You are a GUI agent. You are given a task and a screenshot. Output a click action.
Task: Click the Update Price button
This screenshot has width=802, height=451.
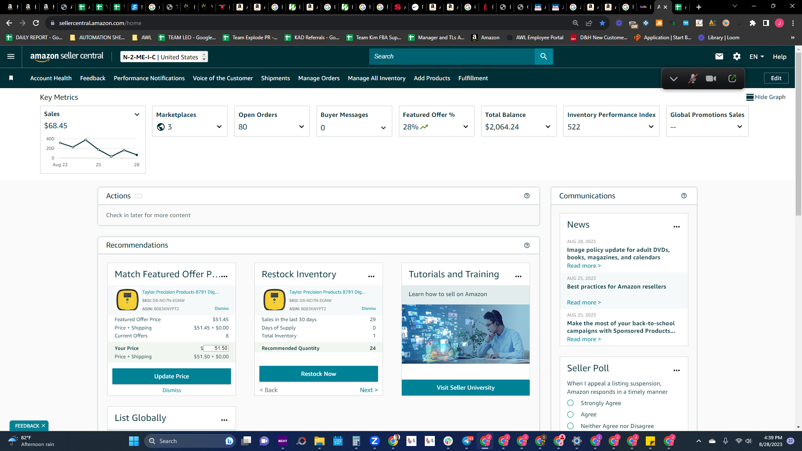[x=172, y=376]
